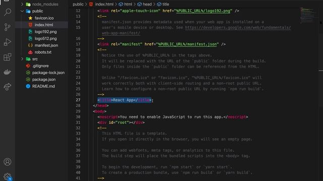323x181 pixels.
Task: Click the index.html breadcrumb segment
Action: pyautogui.click(x=104, y=4)
